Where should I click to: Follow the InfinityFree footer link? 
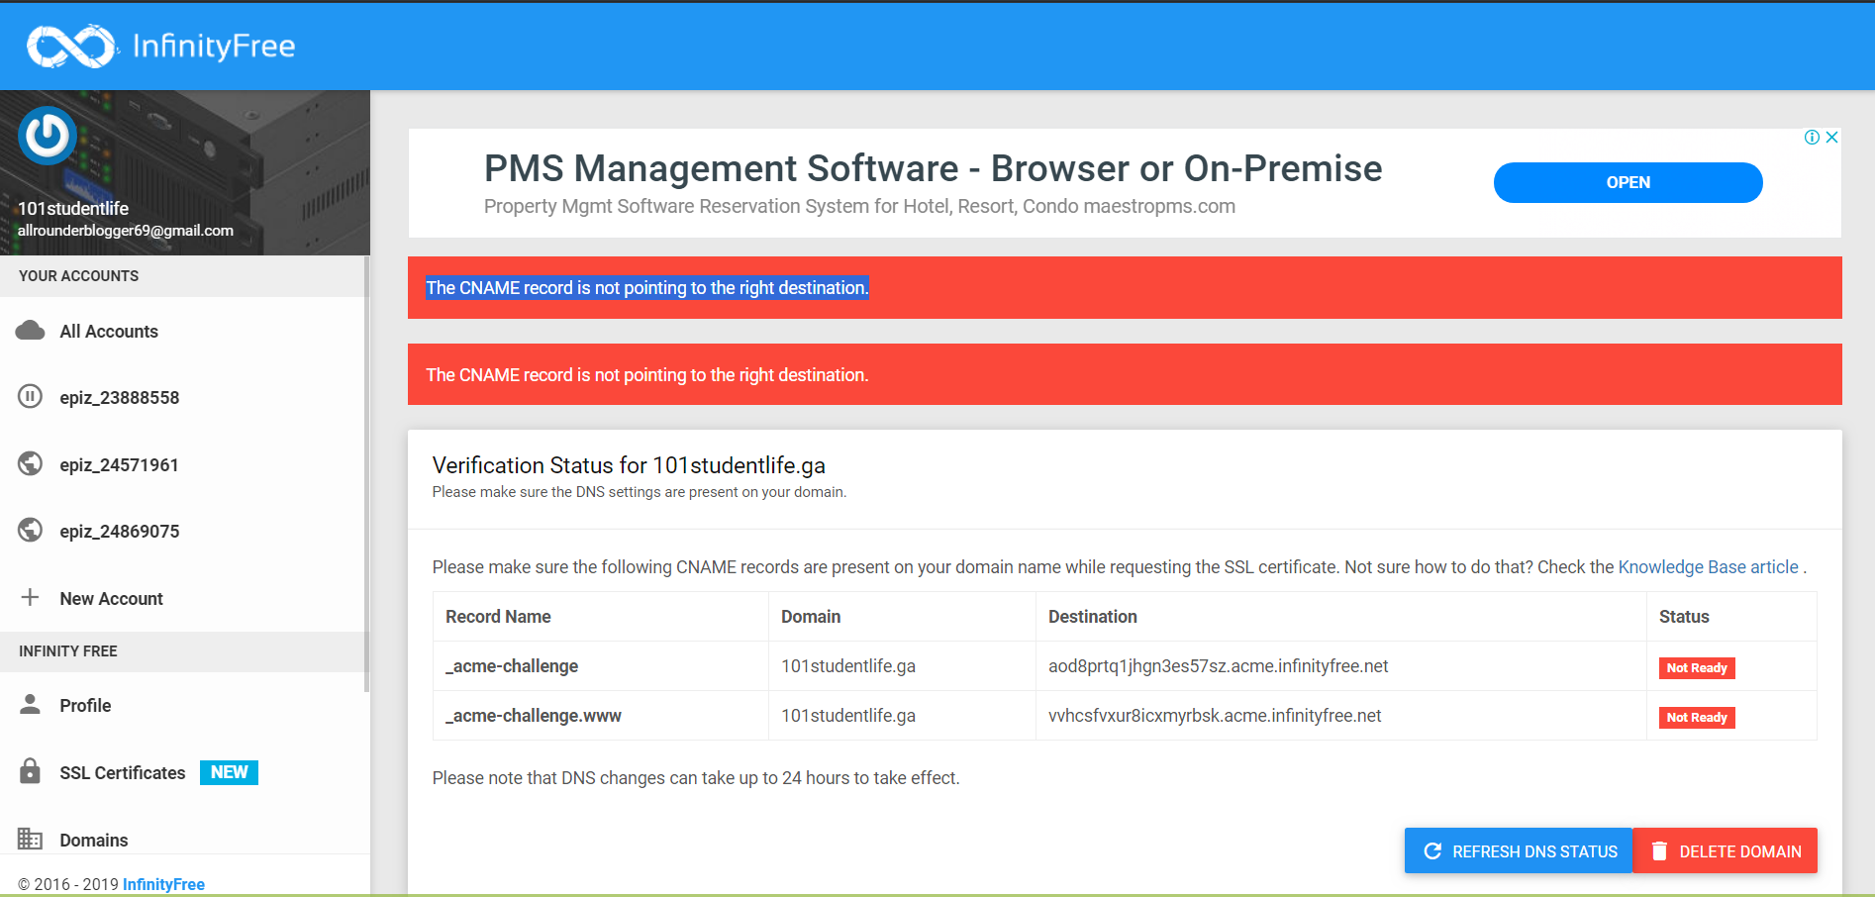coord(163,884)
